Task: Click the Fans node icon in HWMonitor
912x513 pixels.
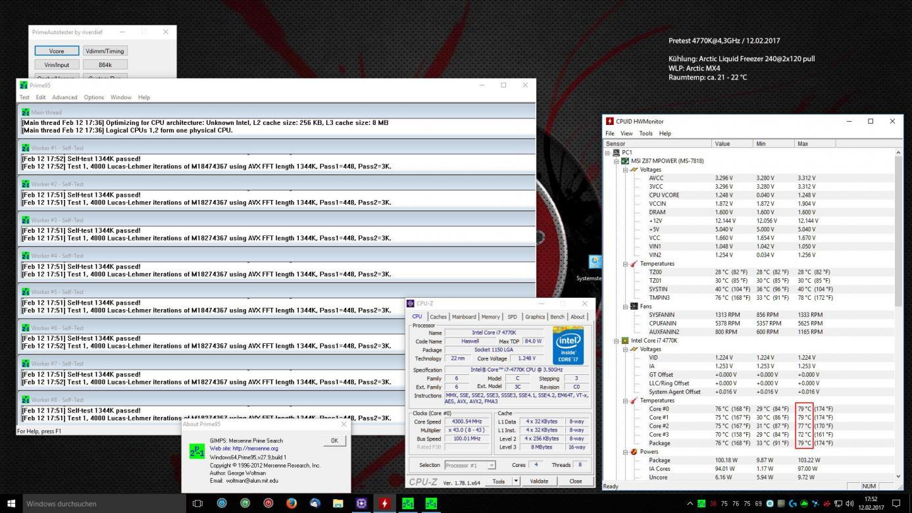Action: tap(634, 306)
